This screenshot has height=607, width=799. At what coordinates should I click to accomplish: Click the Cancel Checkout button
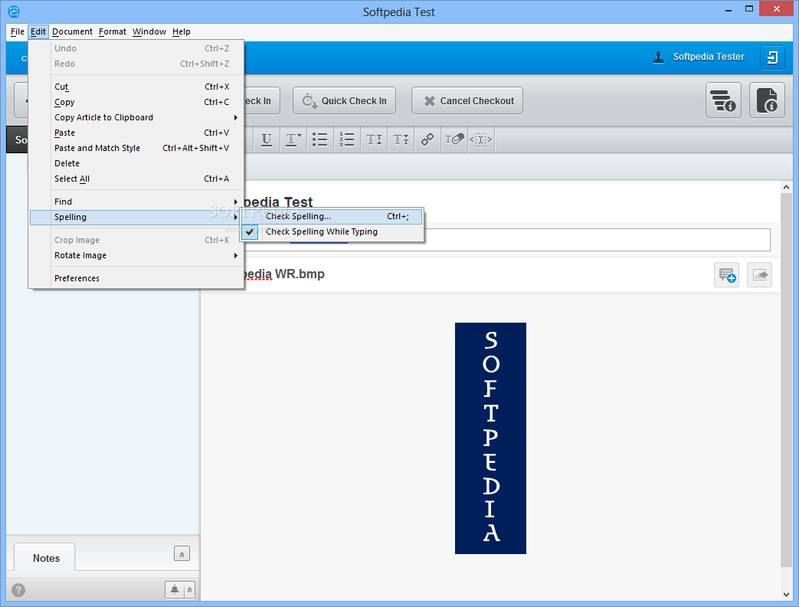click(467, 101)
